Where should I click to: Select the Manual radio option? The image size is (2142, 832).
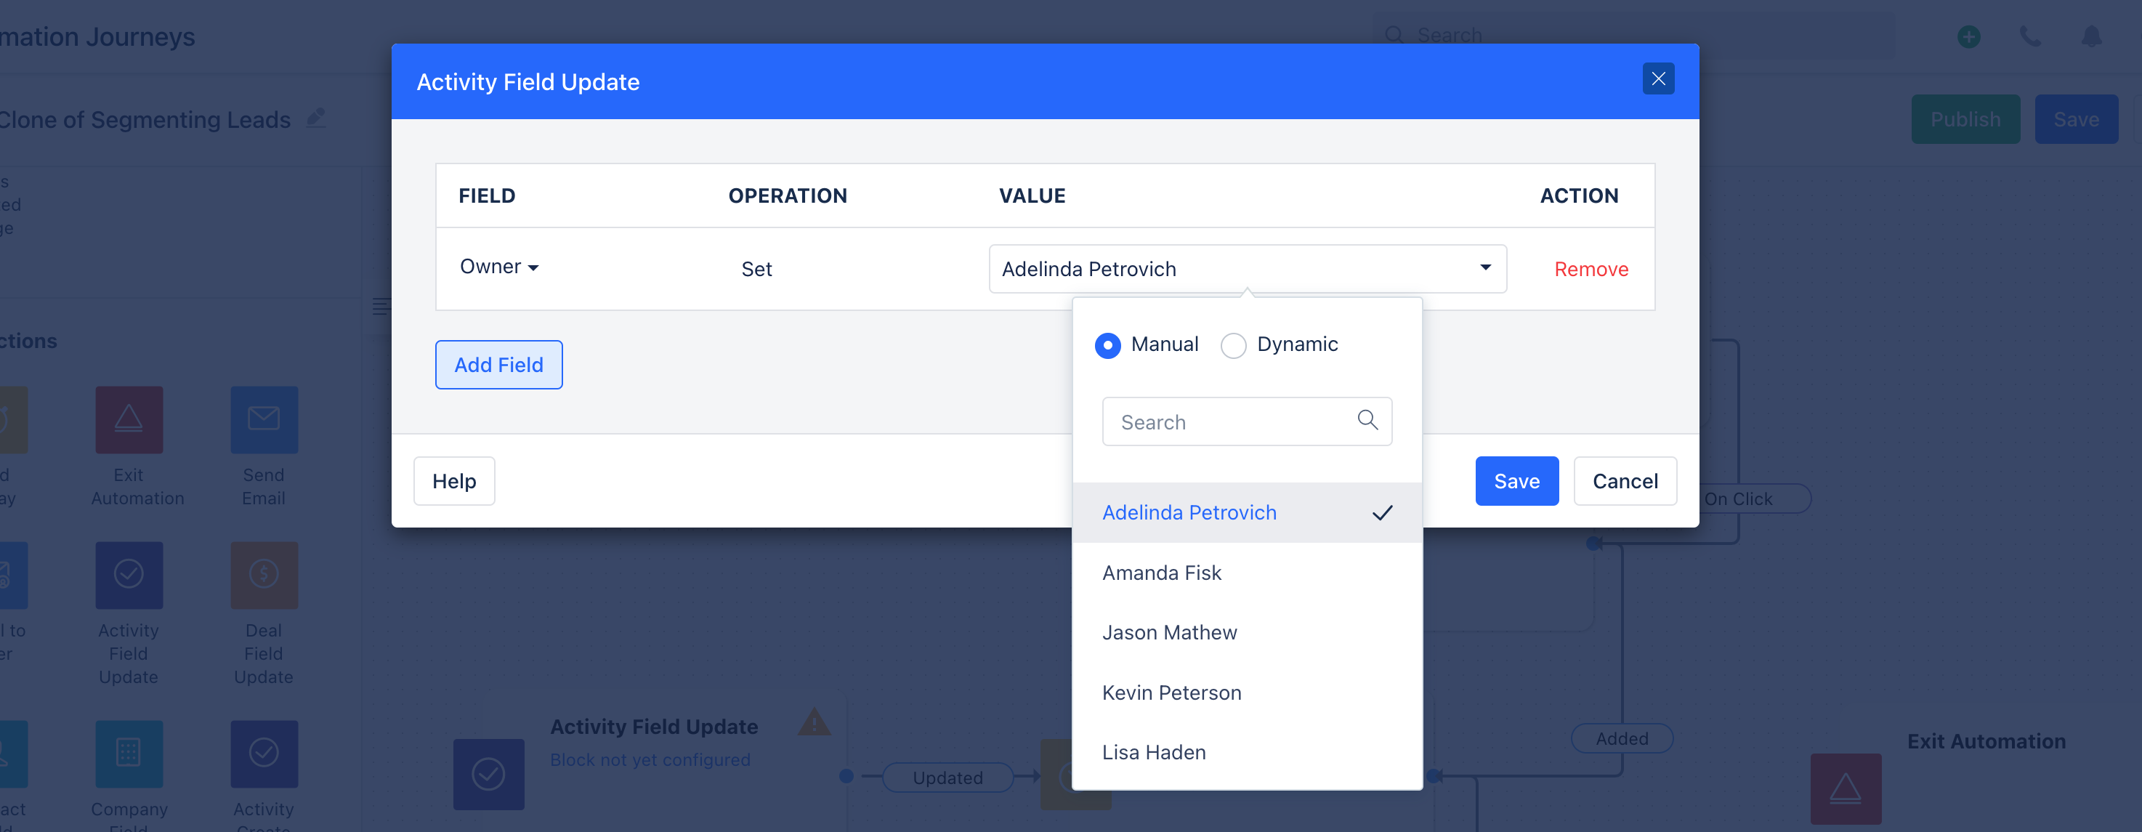point(1107,345)
